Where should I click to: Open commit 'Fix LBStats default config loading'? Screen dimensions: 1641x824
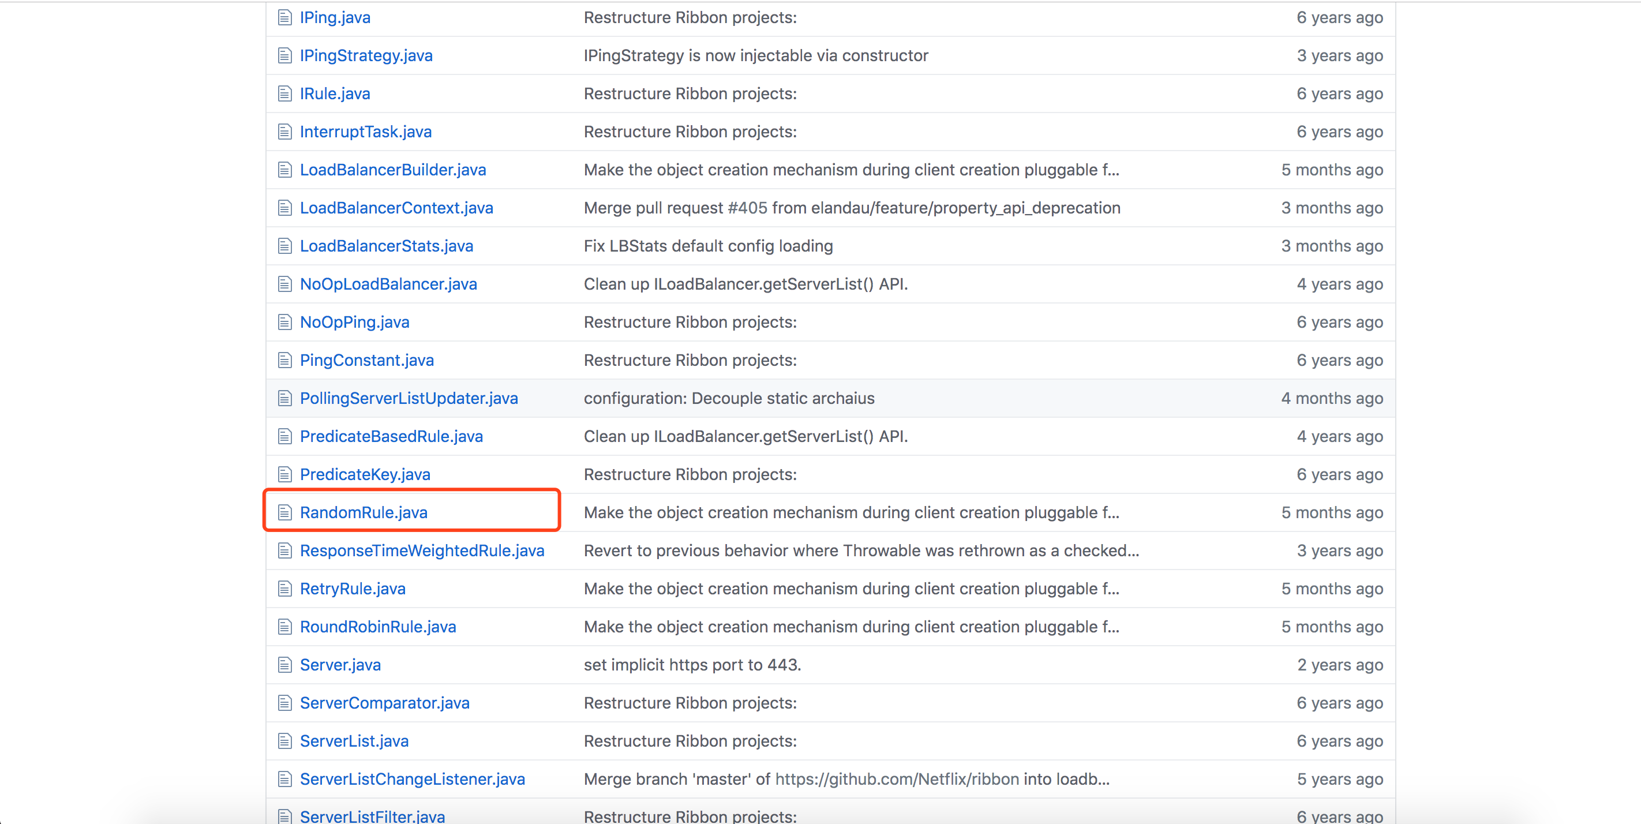[709, 246]
